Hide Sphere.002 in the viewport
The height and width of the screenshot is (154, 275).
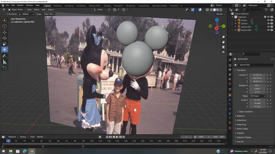tap(268, 30)
